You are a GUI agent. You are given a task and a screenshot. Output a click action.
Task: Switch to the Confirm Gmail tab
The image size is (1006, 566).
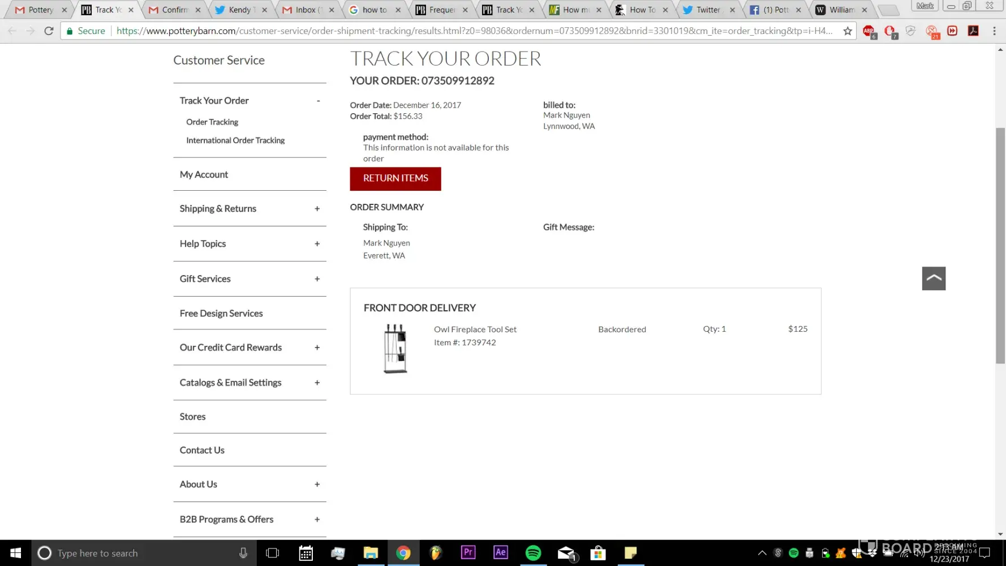(174, 10)
